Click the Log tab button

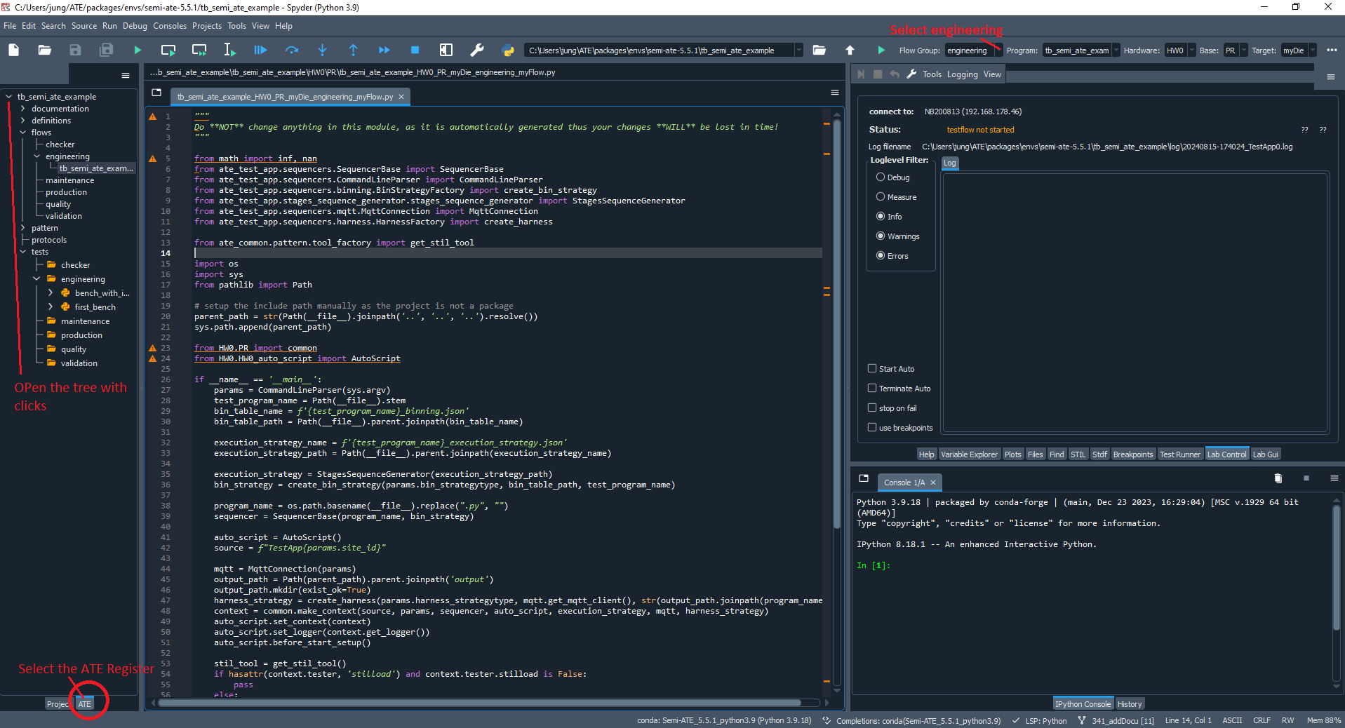click(x=949, y=163)
